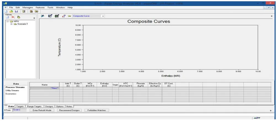Image resolution: width=277 pixels, height=121 pixels.
Task: Switch to the Targets tab
Action: pos(20,106)
